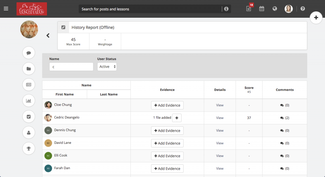The image size is (325, 177).
Task: Click the Name filter input field
Action: point(71,67)
